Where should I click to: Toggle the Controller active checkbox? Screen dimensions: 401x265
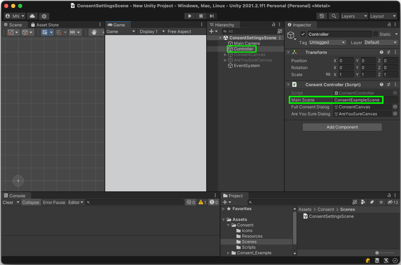coord(303,34)
